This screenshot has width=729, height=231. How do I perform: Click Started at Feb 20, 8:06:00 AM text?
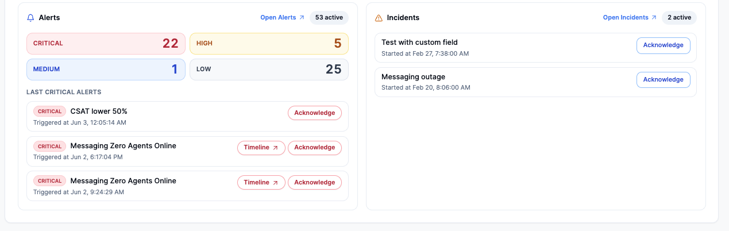pos(426,88)
